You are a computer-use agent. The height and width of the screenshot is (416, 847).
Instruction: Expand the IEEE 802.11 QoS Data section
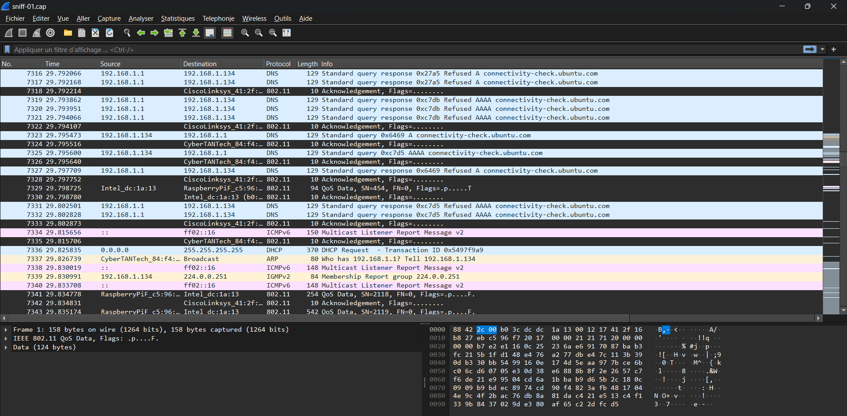point(6,338)
